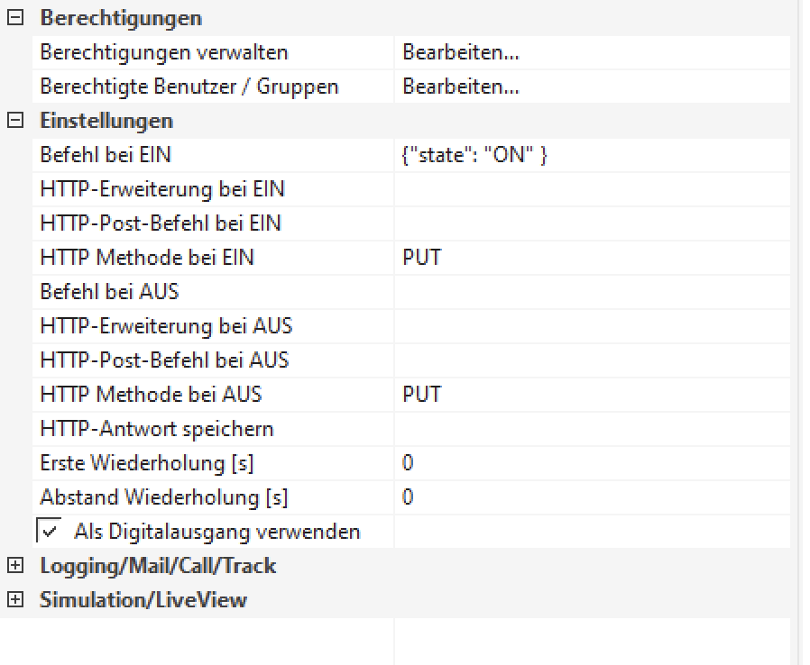Click the empty Befehl bei AUS field
Viewport: 810px width, 665px height.
click(x=591, y=293)
